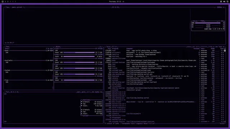Screen dimensions: 230x129
Task: Select previous sort column left arrow
Action: point(214,47)
